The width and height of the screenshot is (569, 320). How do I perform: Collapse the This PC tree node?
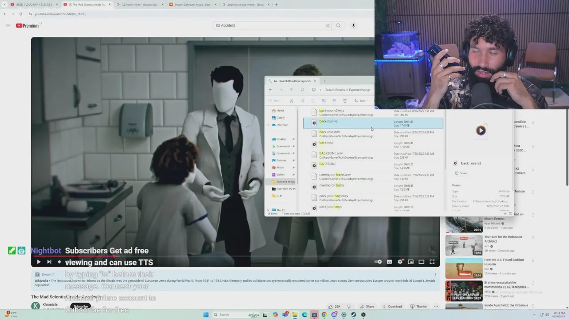coord(268,210)
